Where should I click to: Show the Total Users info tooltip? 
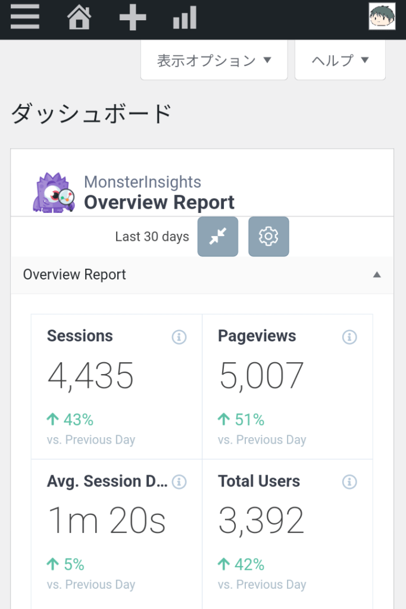(x=349, y=482)
